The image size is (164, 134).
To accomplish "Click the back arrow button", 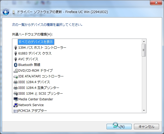I will pos(6,12).
